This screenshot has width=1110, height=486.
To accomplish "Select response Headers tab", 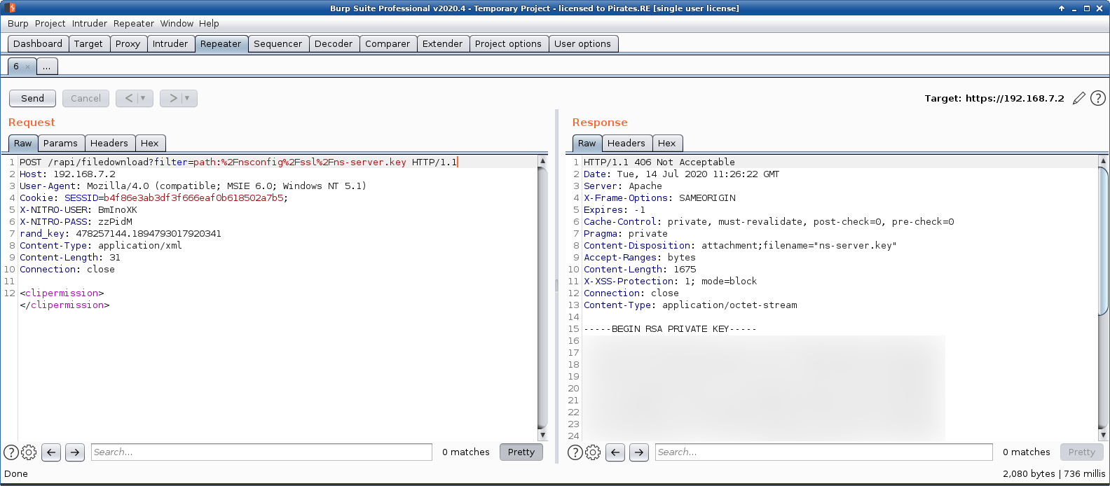I will click(626, 143).
